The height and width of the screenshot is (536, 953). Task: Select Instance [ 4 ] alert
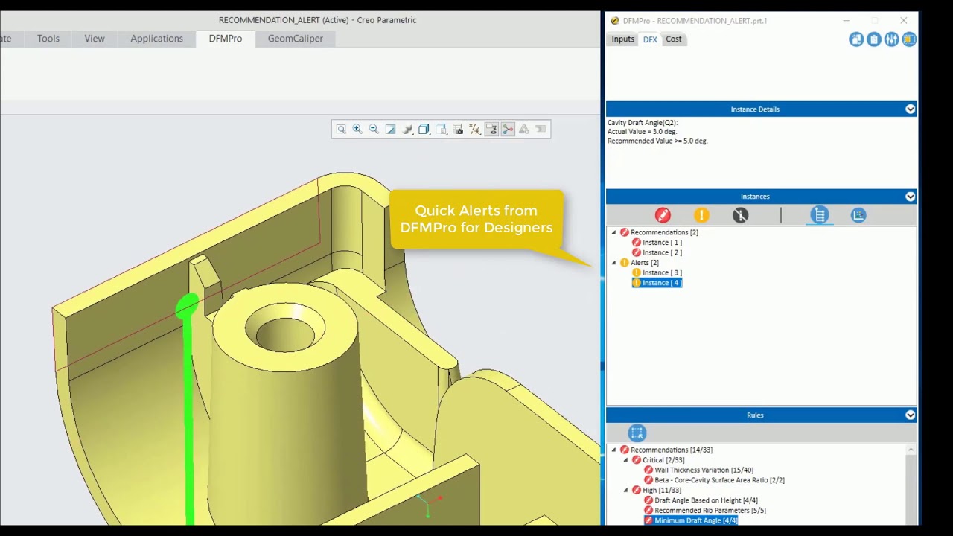pyautogui.click(x=662, y=283)
